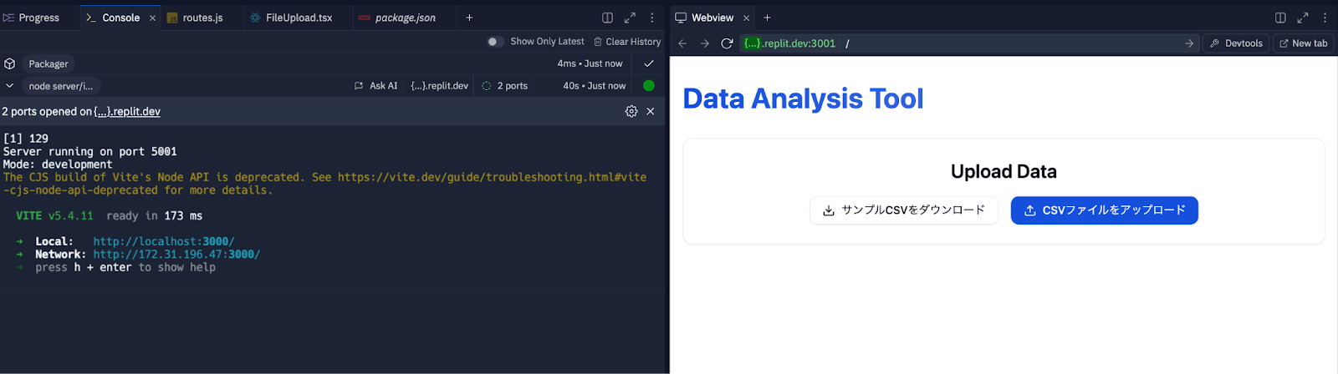The image size is (1338, 374).
Task: Open the console pane three-dot menu
Action: (652, 18)
